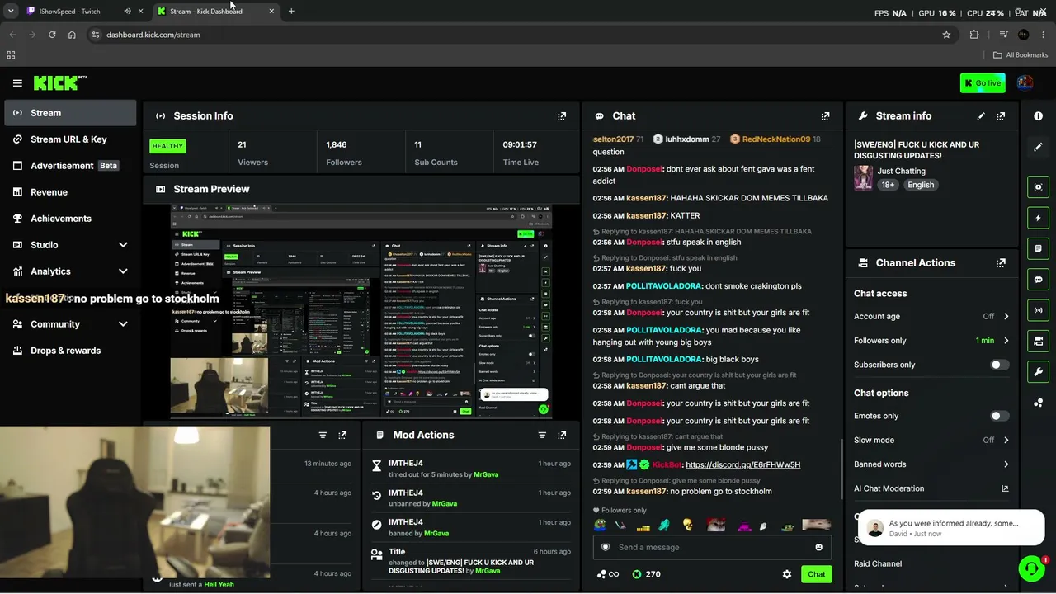Send message with the Chat button
The width and height of the screenshot is (1056, 594).
tap(816, 574)
